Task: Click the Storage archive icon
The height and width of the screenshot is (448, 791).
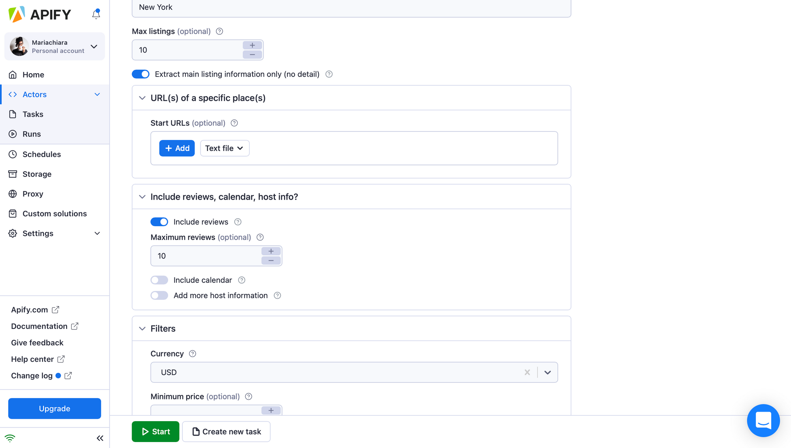Action: coord(13,174)
